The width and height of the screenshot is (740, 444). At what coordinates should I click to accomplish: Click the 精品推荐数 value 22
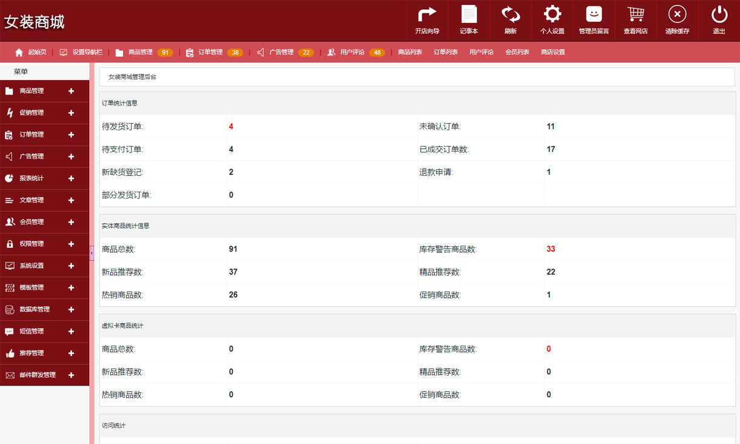coord(551,272)
